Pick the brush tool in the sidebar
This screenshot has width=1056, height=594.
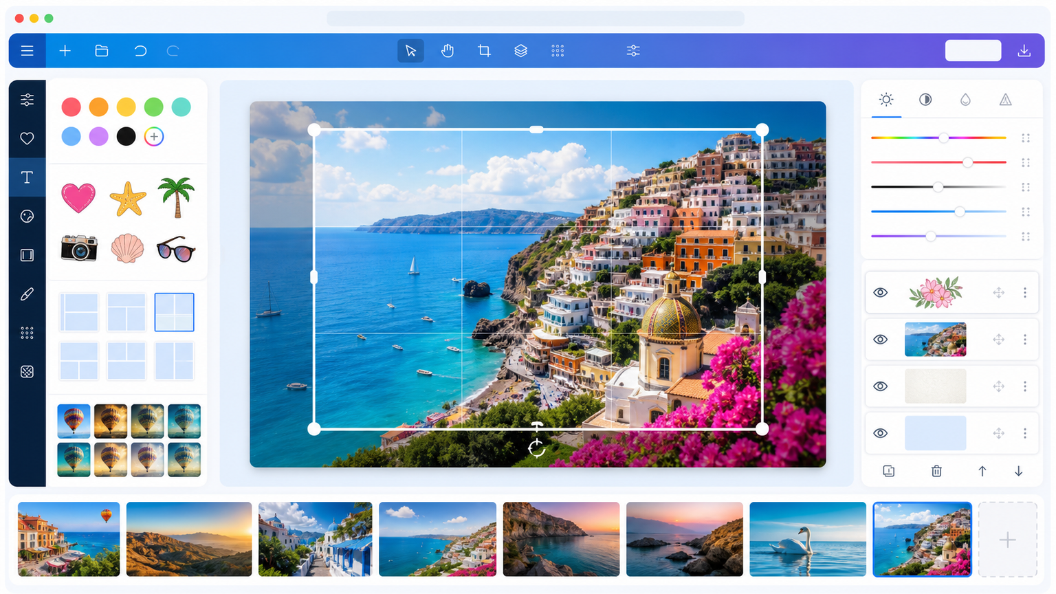pos(27,294)
